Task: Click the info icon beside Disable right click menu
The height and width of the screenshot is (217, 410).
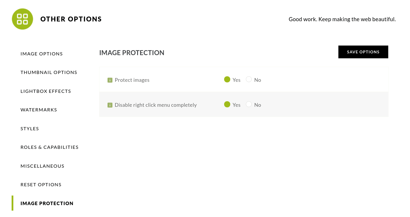Action: tap(110, 105)
